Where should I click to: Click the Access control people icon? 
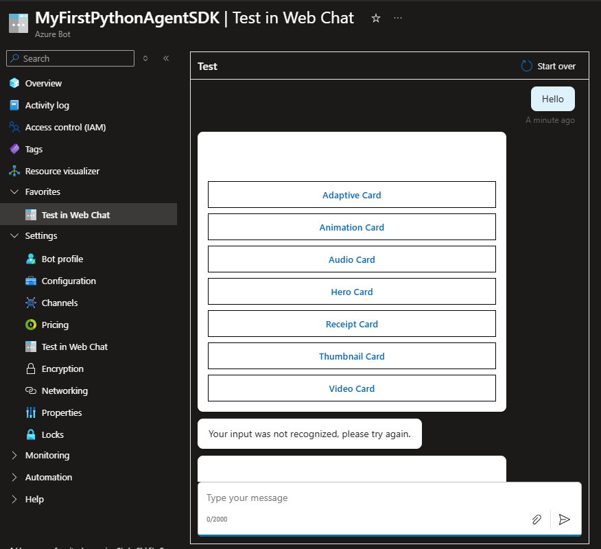pyautogui.click(x=14, y=127)
